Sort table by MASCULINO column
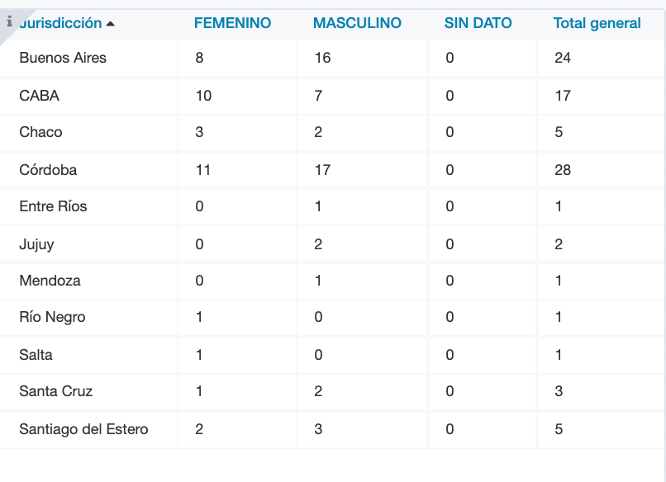The width and height of the screenshot is (666, 482). (357, 23)
